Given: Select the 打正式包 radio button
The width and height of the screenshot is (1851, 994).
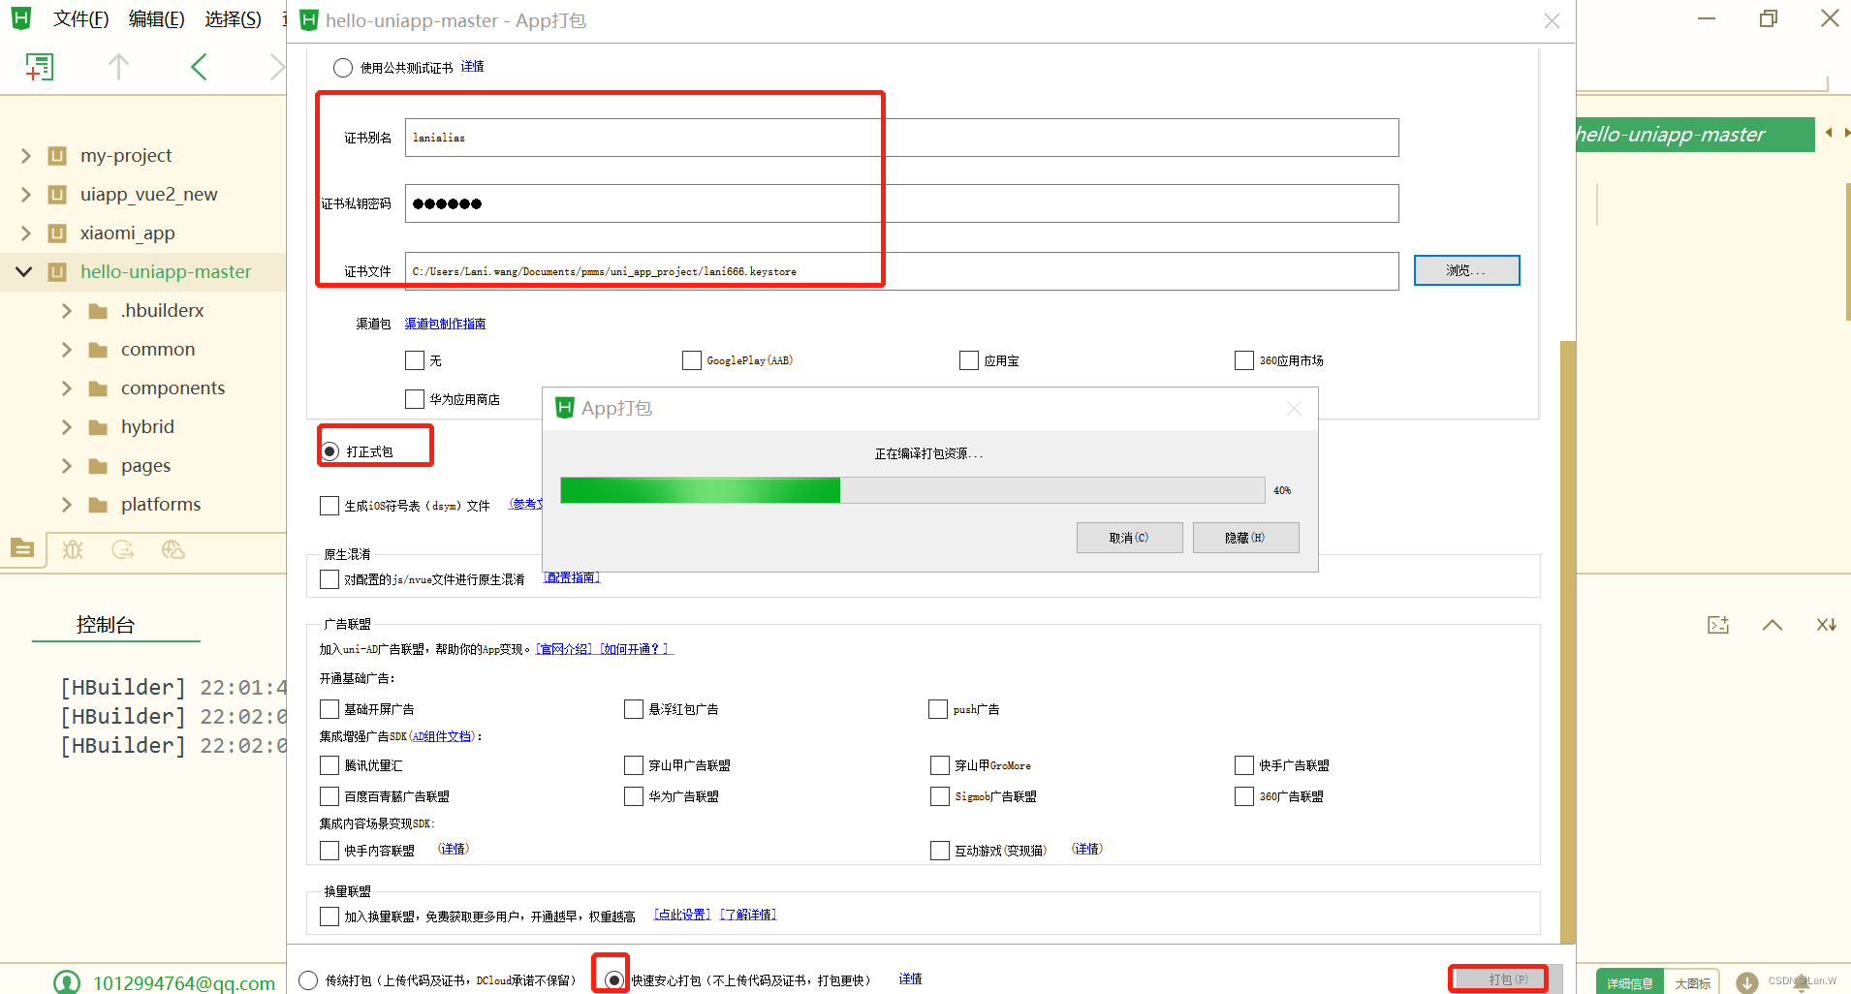Looking at the screenshot, I should click(x=330, y=451).
